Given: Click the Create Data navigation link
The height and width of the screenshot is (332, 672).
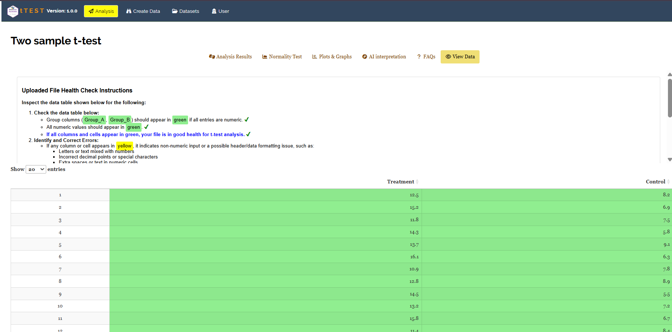Looking at the screenshot, I should pyautogui.click(x=143, y=11).
